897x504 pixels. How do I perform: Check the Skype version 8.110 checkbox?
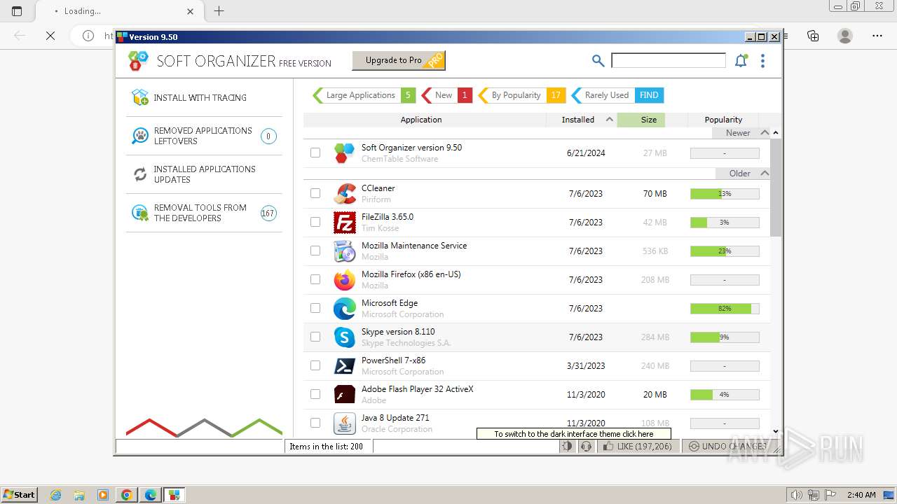click(x=315, y=337)
